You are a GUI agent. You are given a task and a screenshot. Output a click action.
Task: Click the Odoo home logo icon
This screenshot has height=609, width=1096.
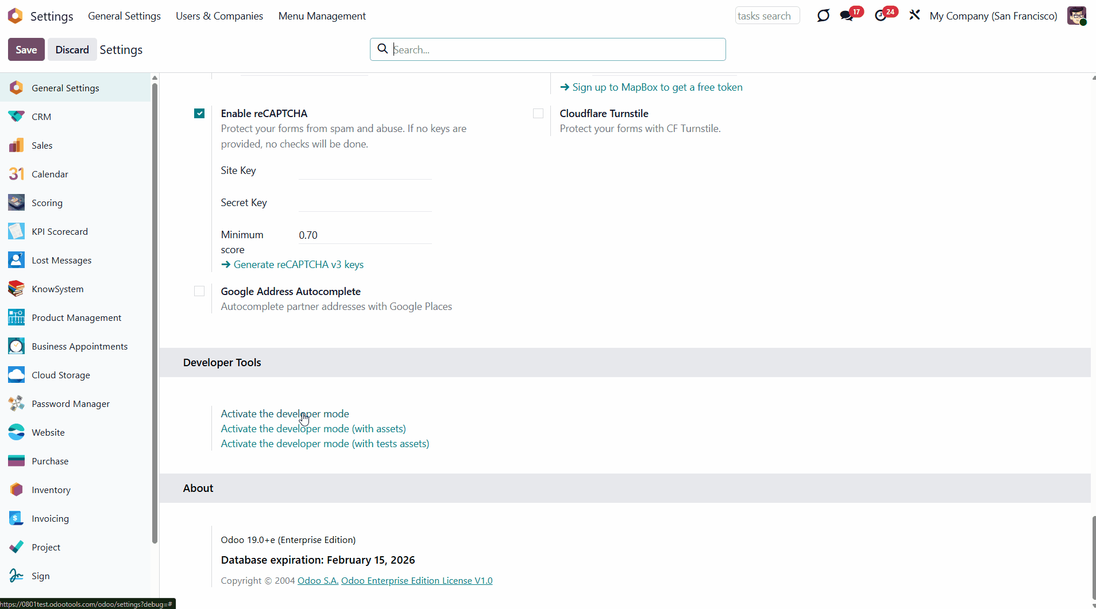[x=16, y=16]
